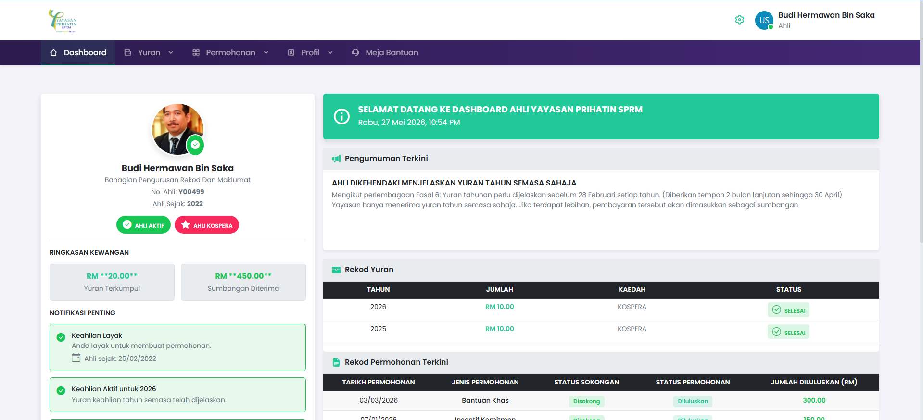Click the Selesai check icon for 2026 row
Image resolution: width=923 pixels, height=420 pixels.
coord(776,309)
